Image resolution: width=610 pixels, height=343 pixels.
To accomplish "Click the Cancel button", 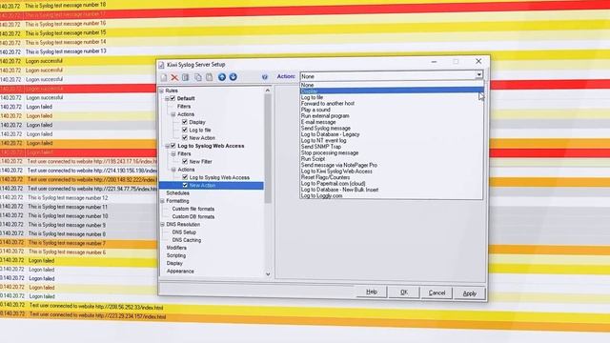I will click(x=437, y=293).
